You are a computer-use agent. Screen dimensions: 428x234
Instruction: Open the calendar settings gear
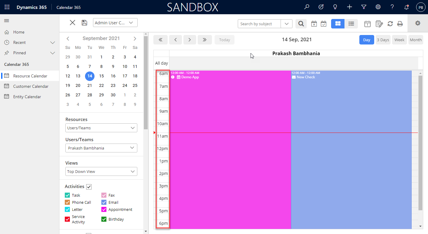tap(418, 23)
